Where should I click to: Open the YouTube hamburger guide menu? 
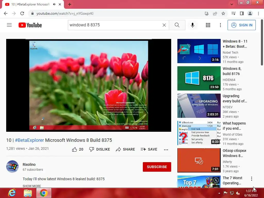point(9,25)
